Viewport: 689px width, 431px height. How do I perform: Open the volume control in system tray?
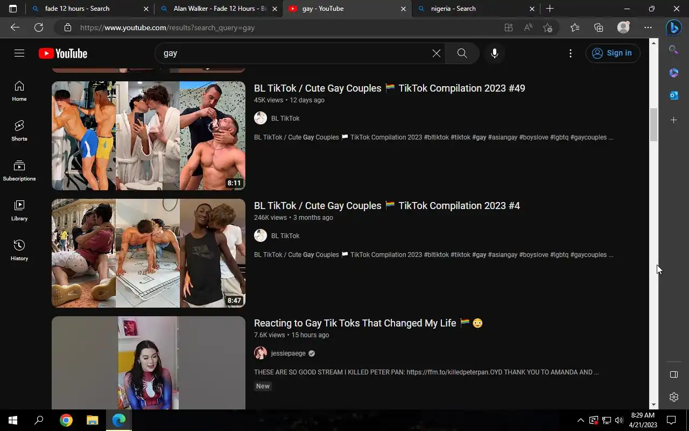[x=619, y=420]
